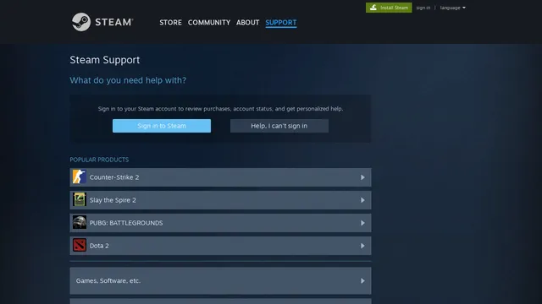Open the language dropdown
The width and height of the screenshot is (542, 304).
click(x=452, y=8)
